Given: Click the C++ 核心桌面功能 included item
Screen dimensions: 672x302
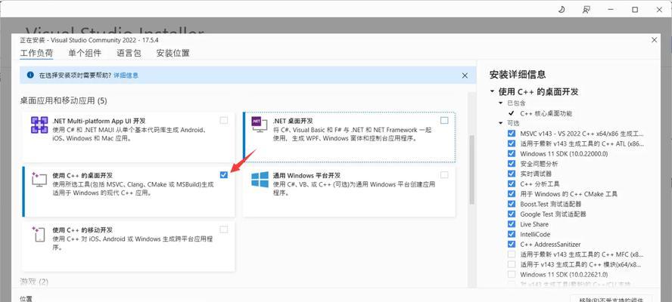Looking at the screenshot, I should [546, 113].
